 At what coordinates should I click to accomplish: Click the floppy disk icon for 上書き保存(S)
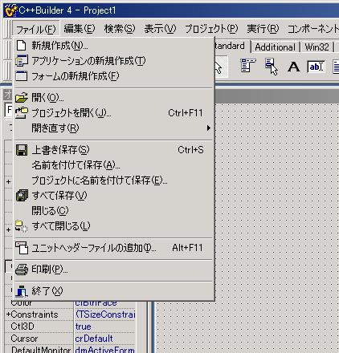click(x=22, y=150)
